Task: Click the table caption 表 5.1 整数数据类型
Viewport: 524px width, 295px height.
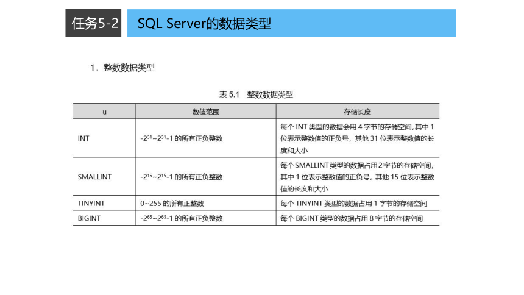Action: click(256, 94)
